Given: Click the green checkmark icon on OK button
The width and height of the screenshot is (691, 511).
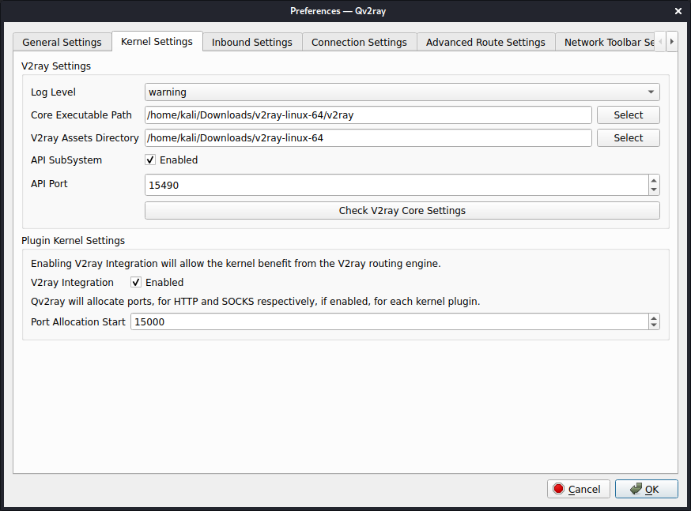Looking at the screenshot, I should click(x=632, y=488).
